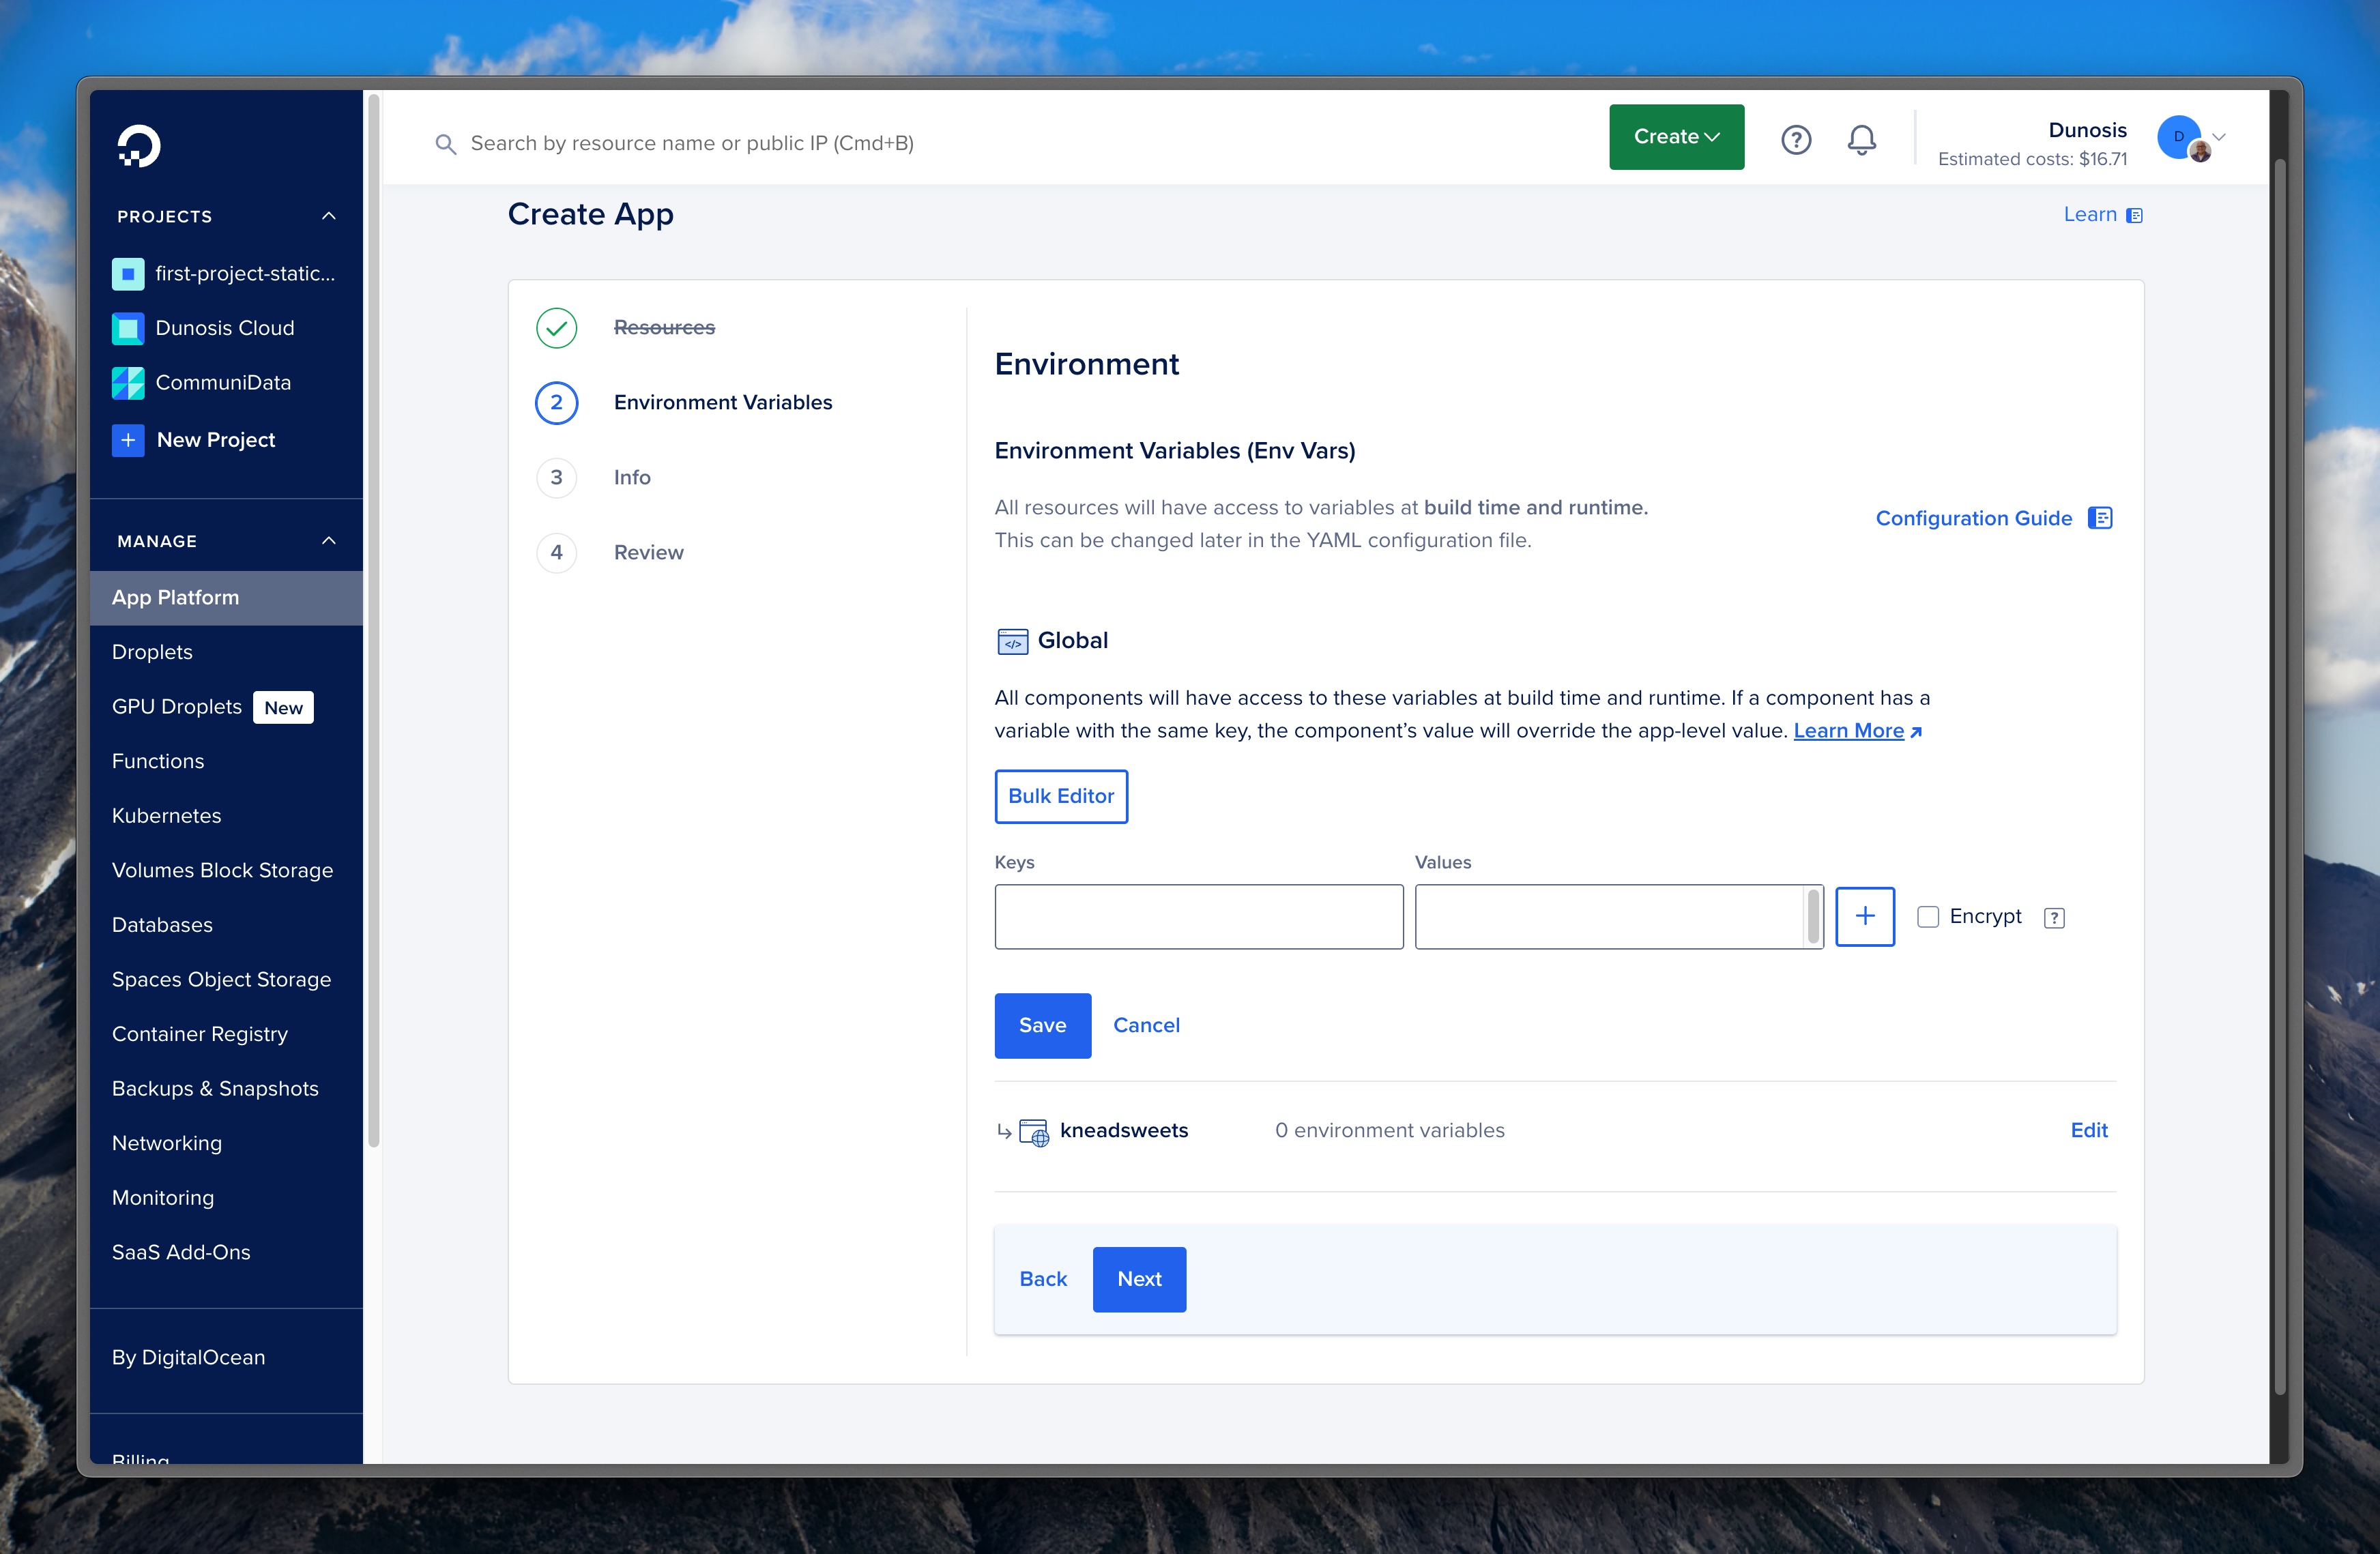2380x1554 pixels.
Task: Open help via the question mark icon
Action: (x=1796, y=139)
